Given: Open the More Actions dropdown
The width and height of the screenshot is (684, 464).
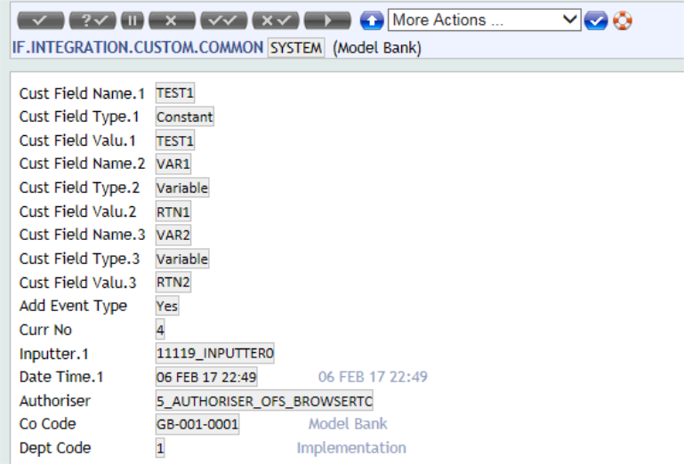Looking at the screenshot, I should pos(483,20).
